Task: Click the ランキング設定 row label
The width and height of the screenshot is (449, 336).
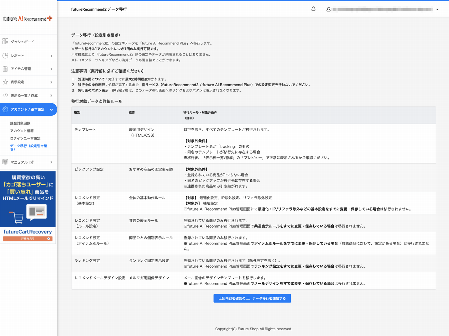Action: tap(87, 261)
